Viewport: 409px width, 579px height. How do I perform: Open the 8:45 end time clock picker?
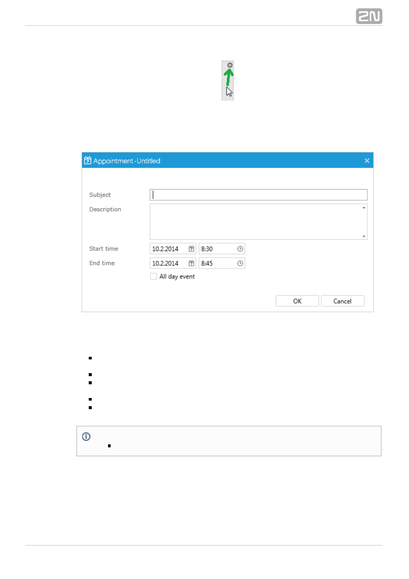tap(240, 263)
